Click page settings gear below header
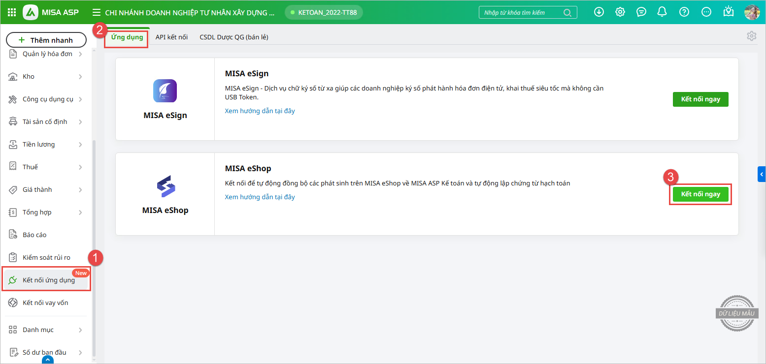Screen dimensions: 766x364 [x=751, y=36]
